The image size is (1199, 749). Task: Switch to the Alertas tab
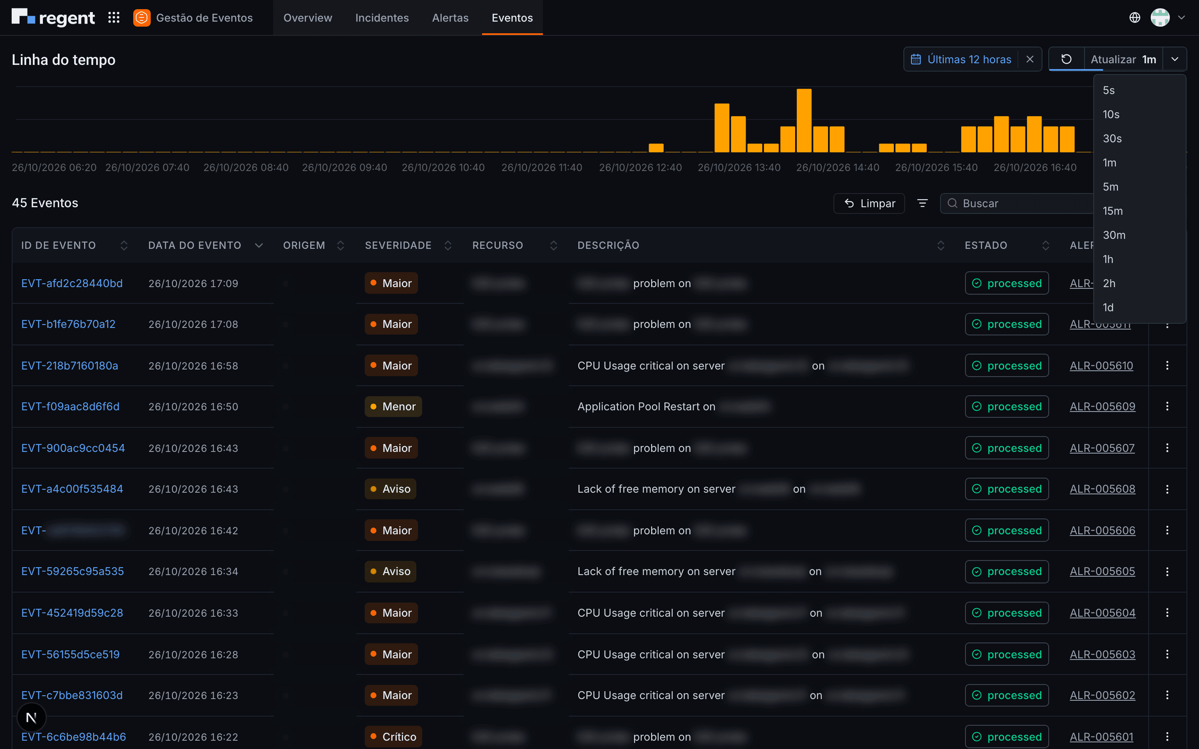click(450, 18)
